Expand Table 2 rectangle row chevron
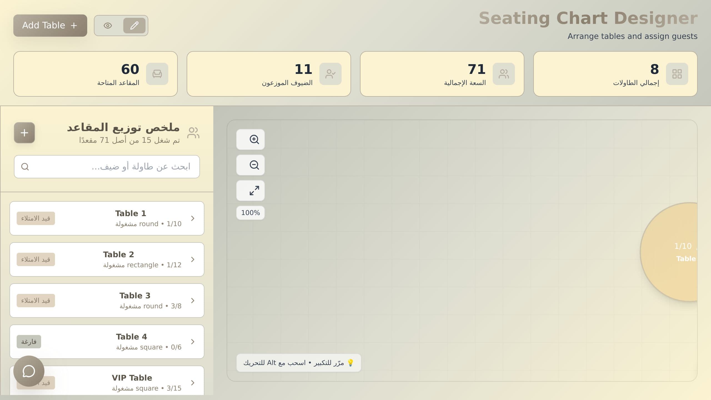The width and height of the screenshot is (711, 400). [193, 259]
